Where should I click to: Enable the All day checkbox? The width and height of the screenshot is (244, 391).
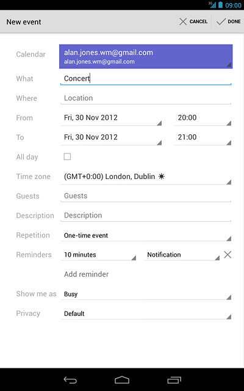tap(67, 156)
